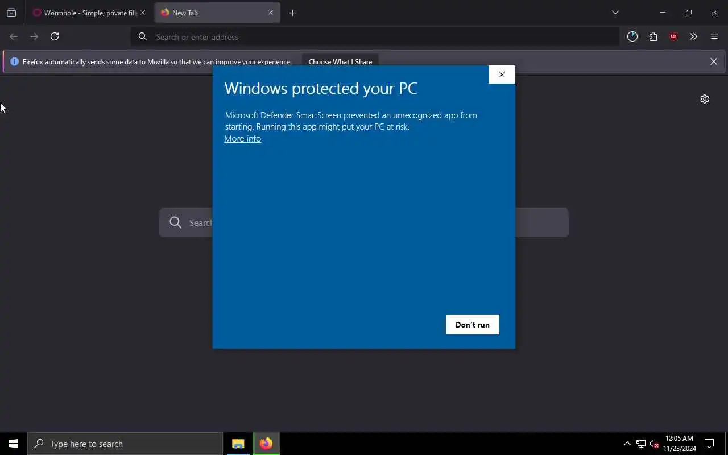Close the Wormhole tab

pos(143,13)
